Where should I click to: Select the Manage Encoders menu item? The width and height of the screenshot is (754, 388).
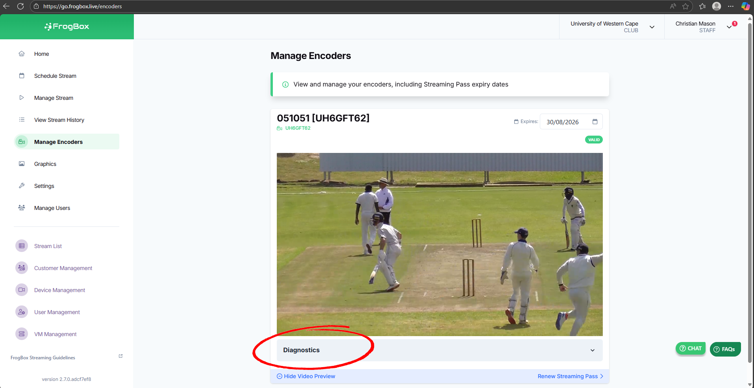(67, 142)
